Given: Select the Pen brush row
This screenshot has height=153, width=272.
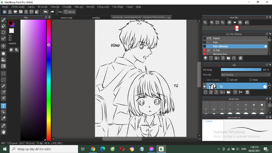Looking at the screenshot, I should 235,42.
